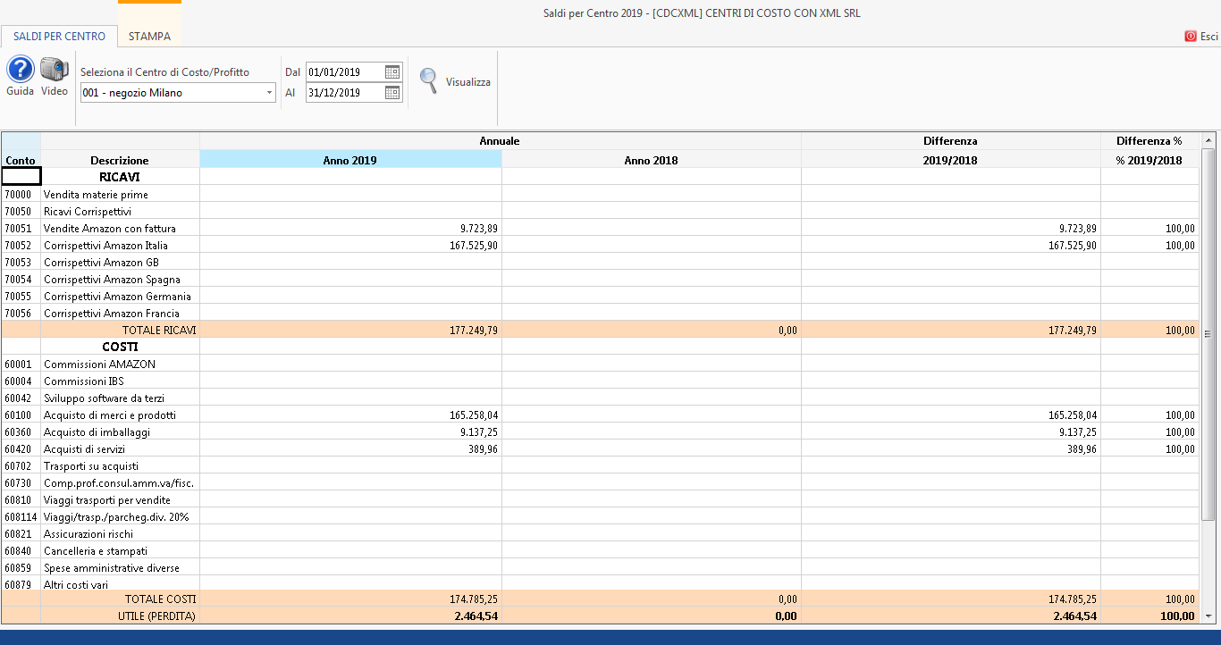Select row Acquisto di imballaggi

[x=600, y=431]
